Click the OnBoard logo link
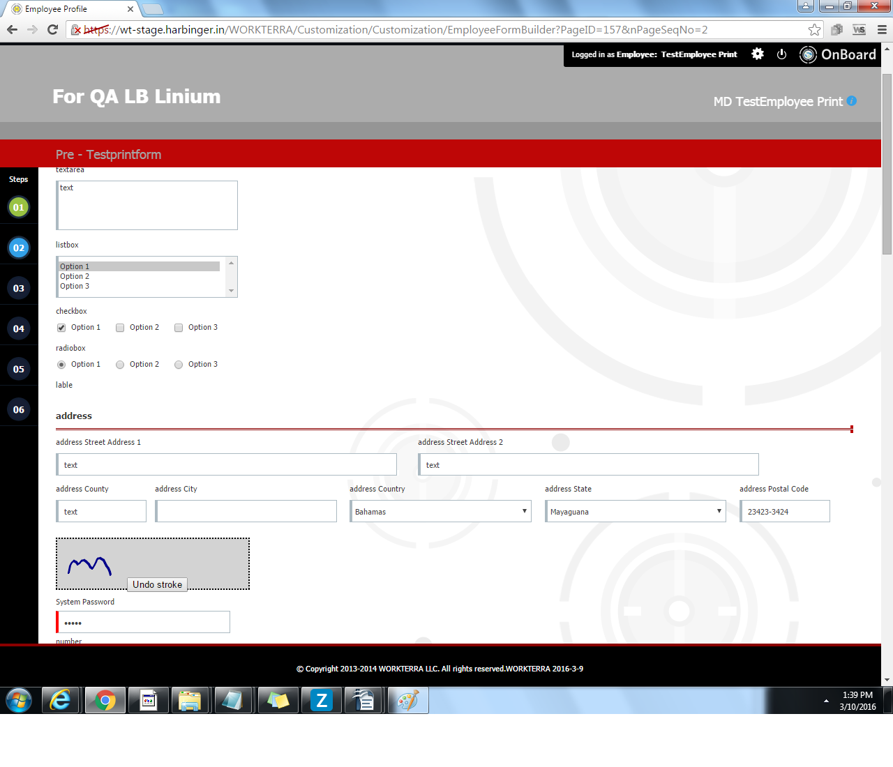Viewport: 893px width, 767px height. tap(838, 54)
